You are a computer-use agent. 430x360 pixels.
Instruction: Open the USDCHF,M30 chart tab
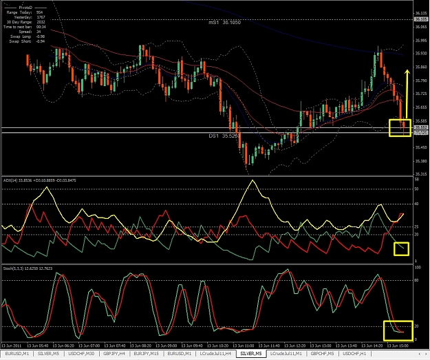tap(81, 354)
